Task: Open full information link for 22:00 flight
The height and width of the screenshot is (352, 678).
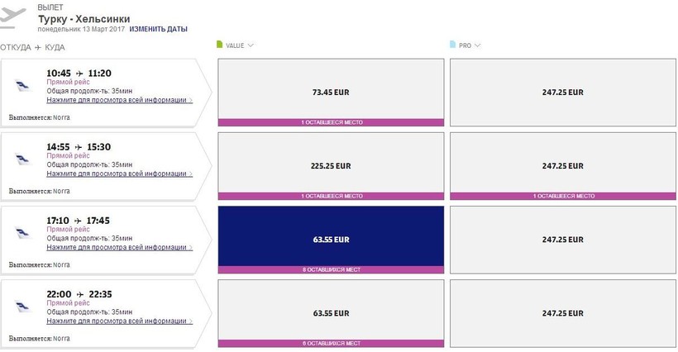Action: [x=119, y=321]
